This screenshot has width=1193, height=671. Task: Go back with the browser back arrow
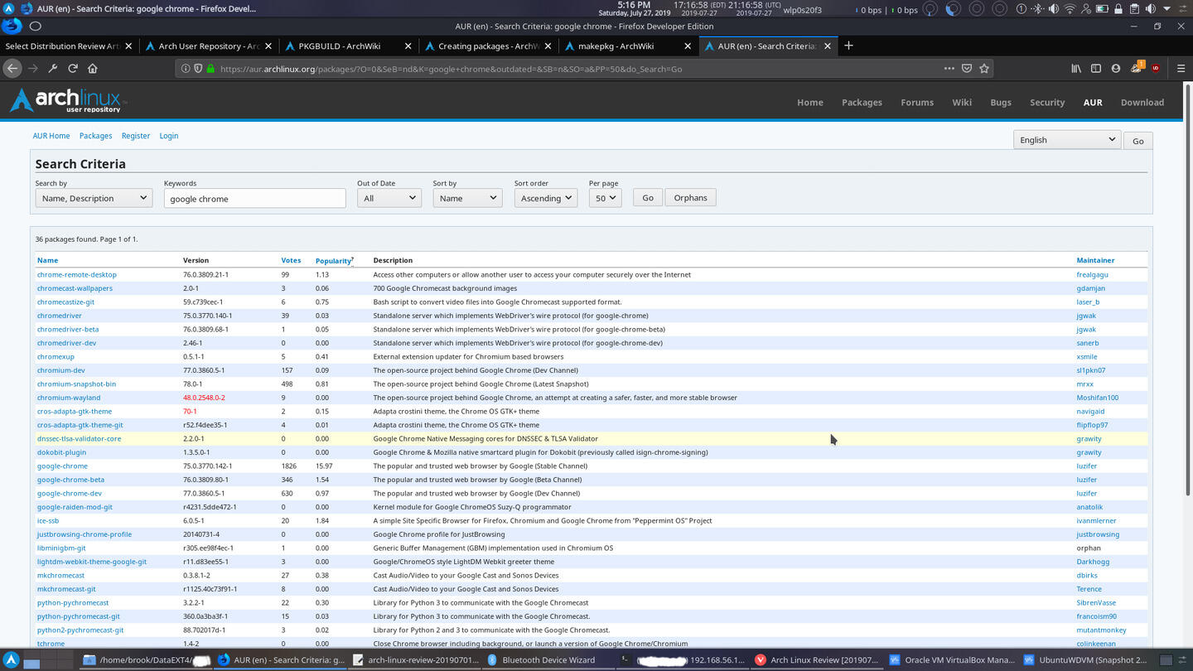click(12, 68)
